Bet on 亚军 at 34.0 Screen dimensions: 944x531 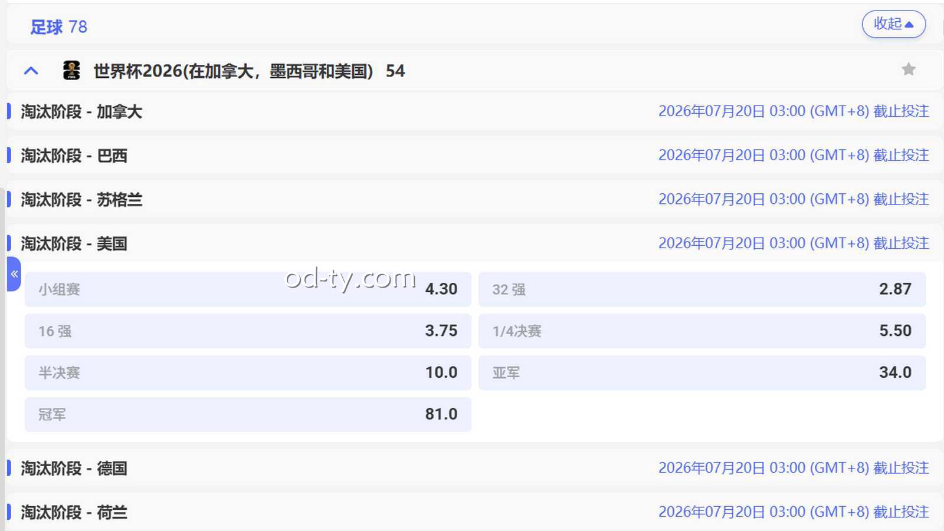click(702, 372)
